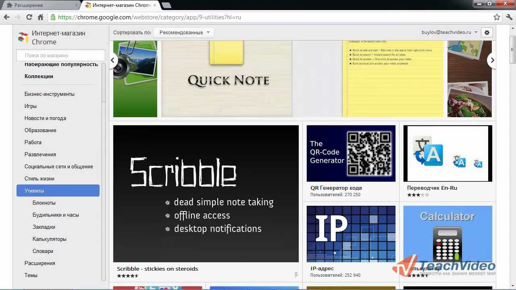Click the IP-адрес title text
The width and height of the screenshot is (516, 290).
point(322,269)
